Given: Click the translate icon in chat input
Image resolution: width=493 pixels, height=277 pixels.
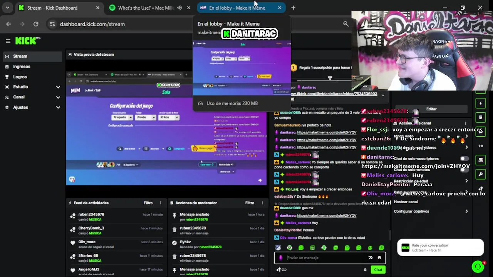Looking at the screenshot, I should tap(371, 258).
